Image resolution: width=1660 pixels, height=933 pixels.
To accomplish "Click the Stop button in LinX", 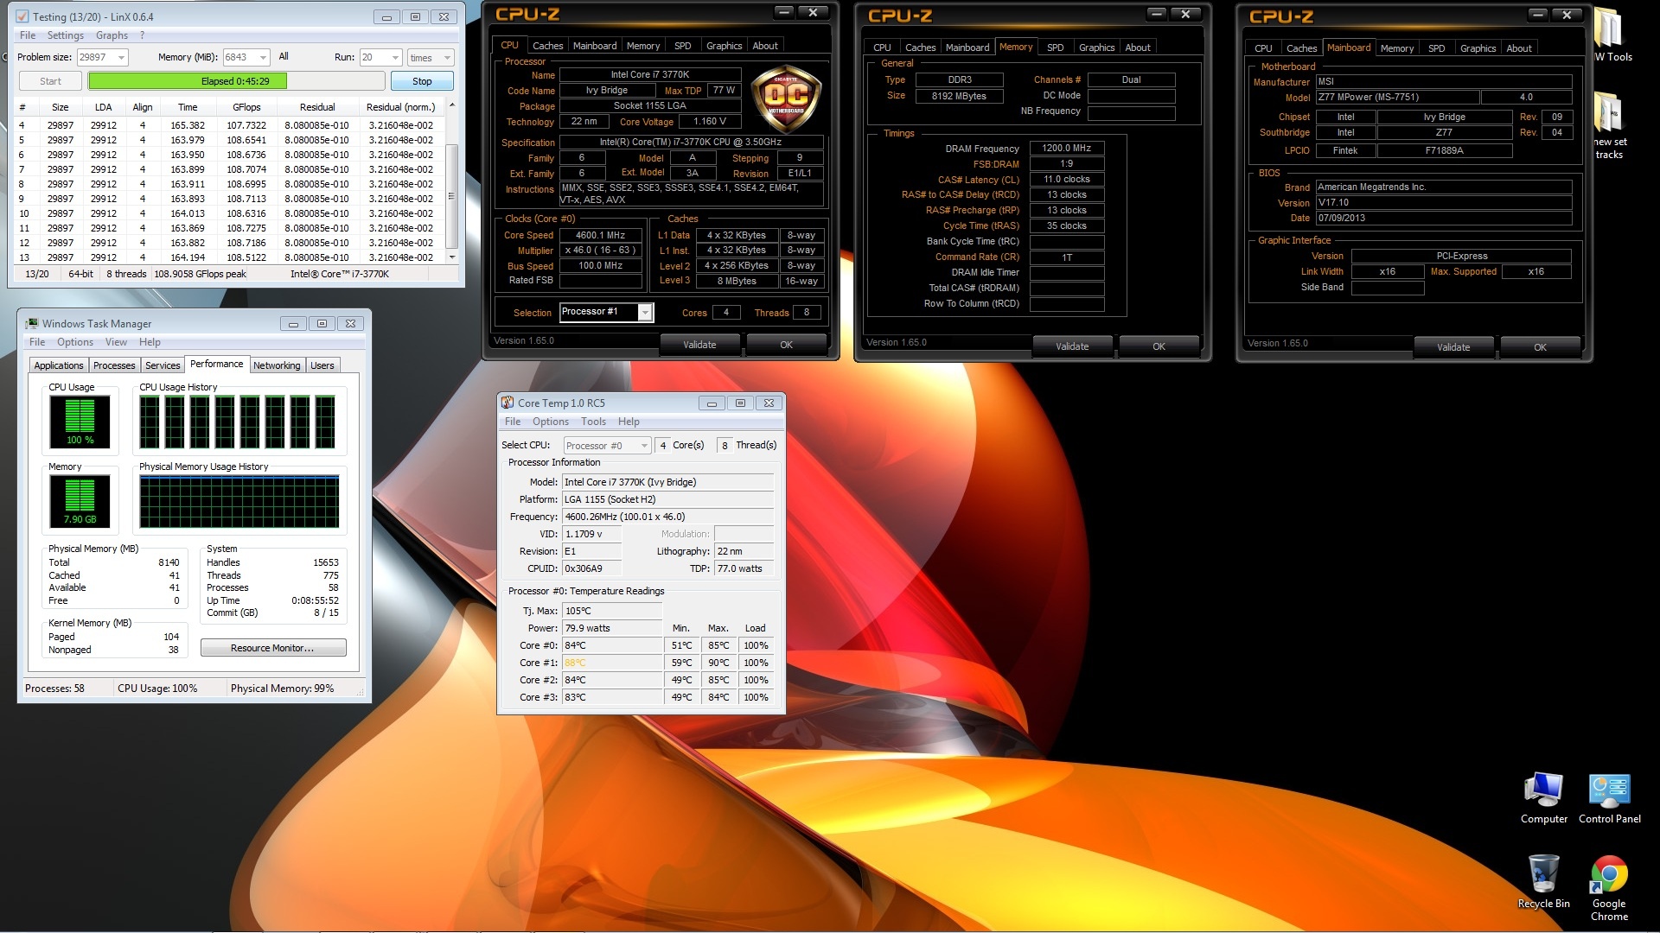I will (x=422, y=81).
